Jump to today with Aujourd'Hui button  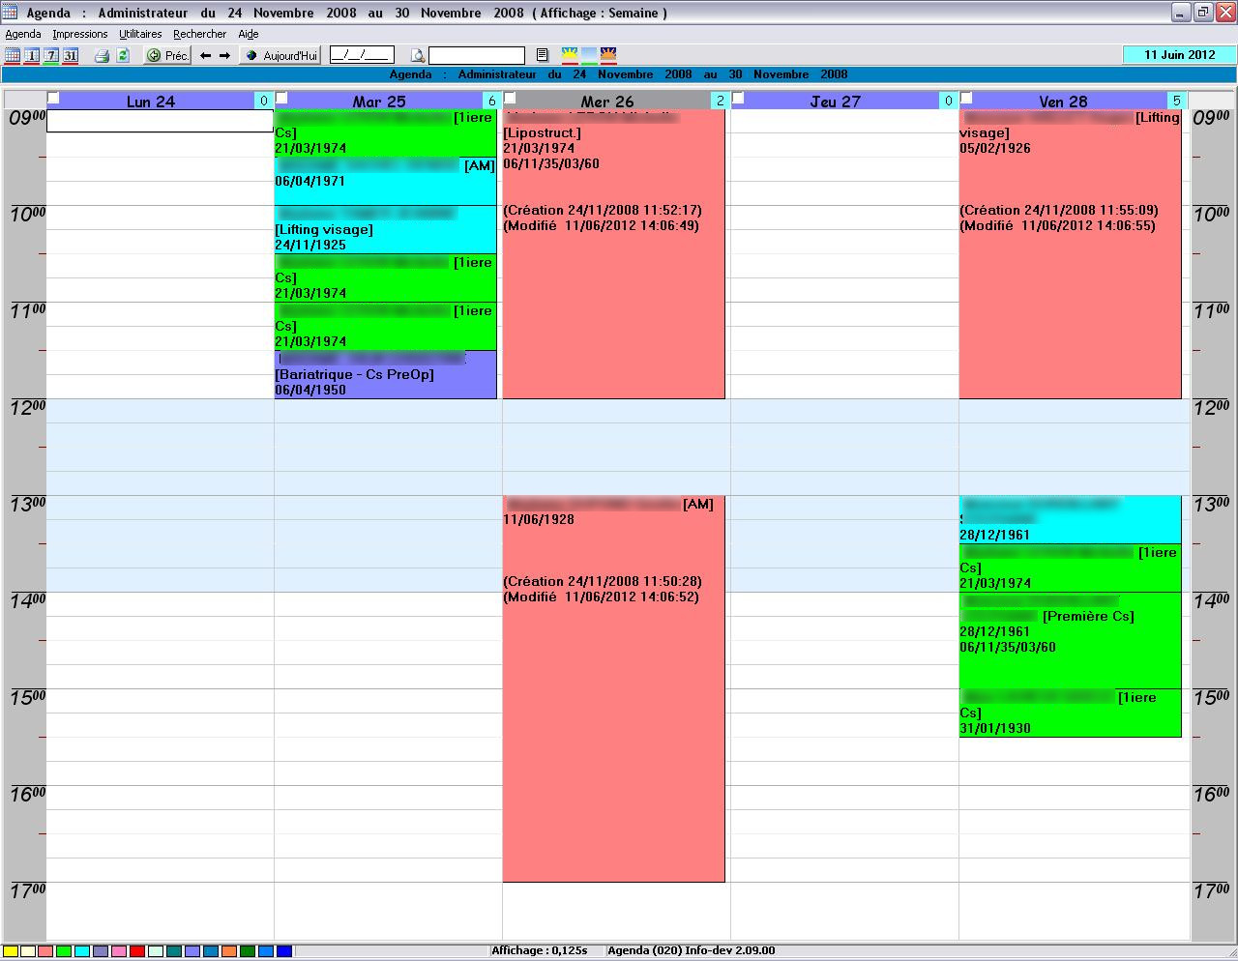(x=280, y=56)
